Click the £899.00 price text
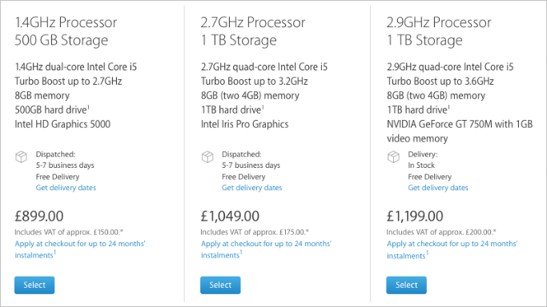 [x=39, y=216]
